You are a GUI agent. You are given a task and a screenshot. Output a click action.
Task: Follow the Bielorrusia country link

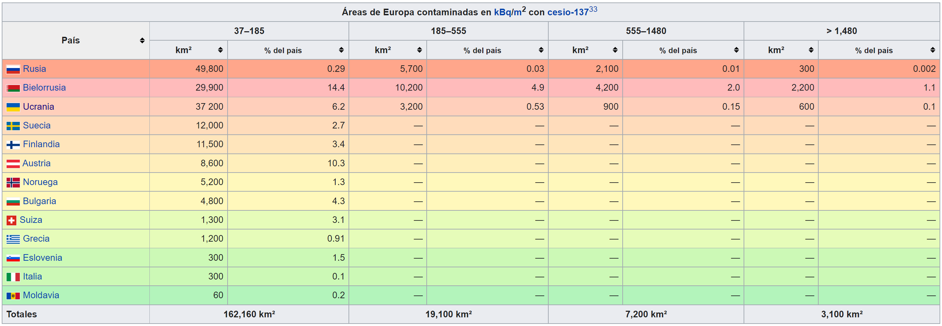pyautogui.click(x=44, y=88)
